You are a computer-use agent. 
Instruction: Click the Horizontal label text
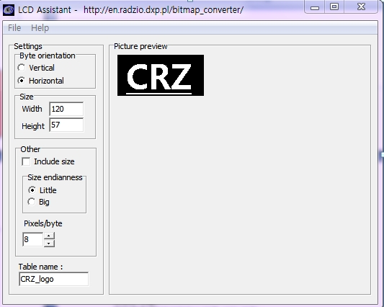coord(46,81)
